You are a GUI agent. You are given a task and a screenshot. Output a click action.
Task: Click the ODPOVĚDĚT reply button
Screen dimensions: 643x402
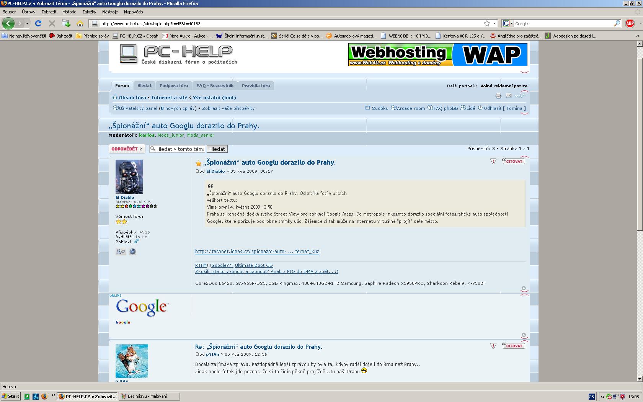(127, 149)
